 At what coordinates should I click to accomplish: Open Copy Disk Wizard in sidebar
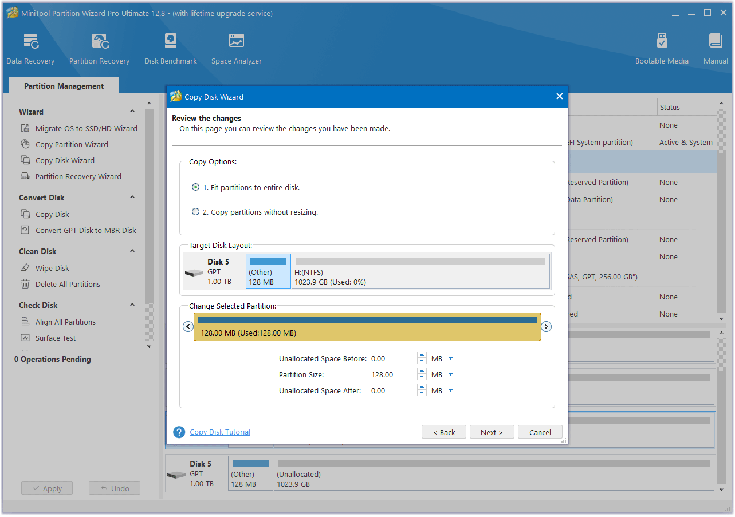coord(57,160)
